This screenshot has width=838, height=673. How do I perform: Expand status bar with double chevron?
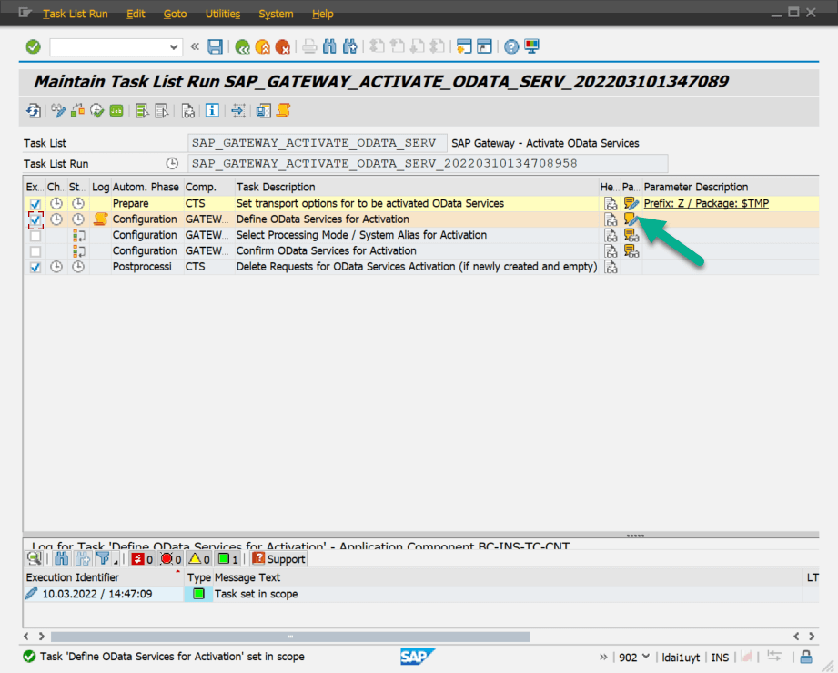pyautogui.click(x=603, y=657)
